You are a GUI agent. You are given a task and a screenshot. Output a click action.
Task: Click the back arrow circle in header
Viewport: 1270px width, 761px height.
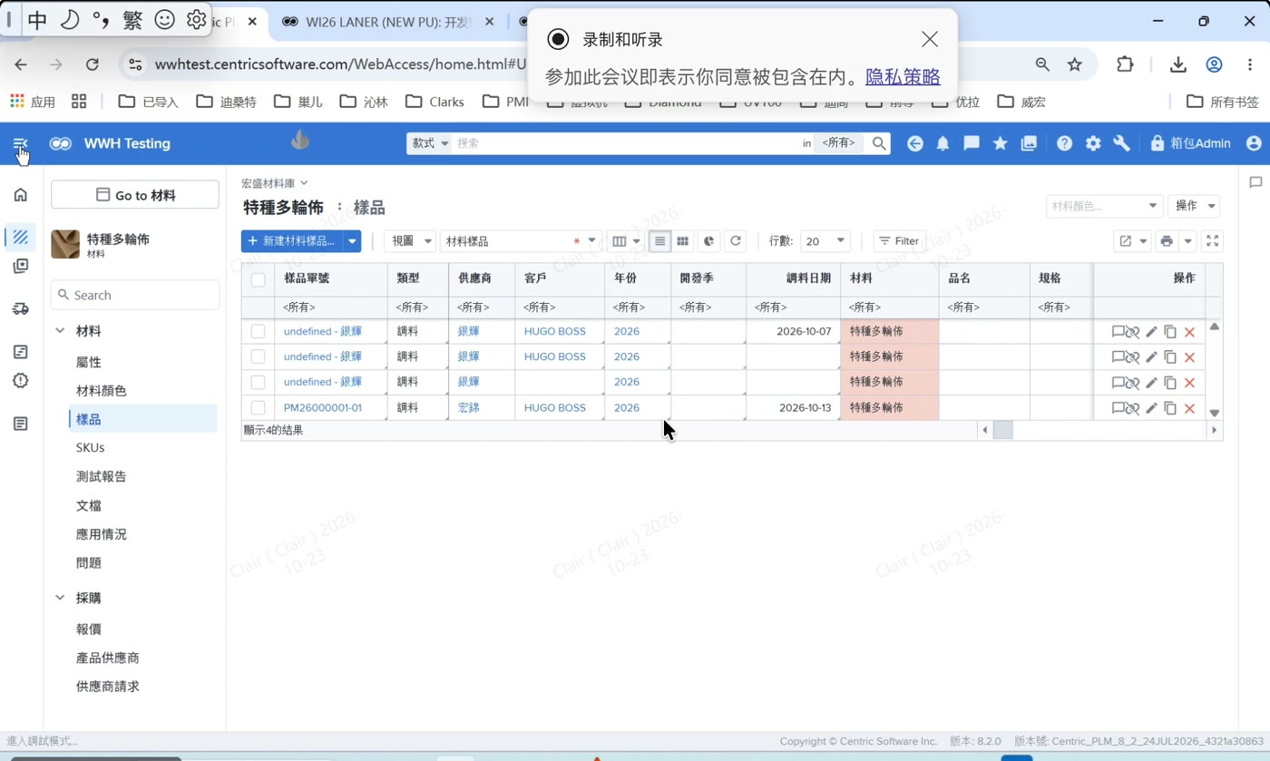tap(914, 143)
